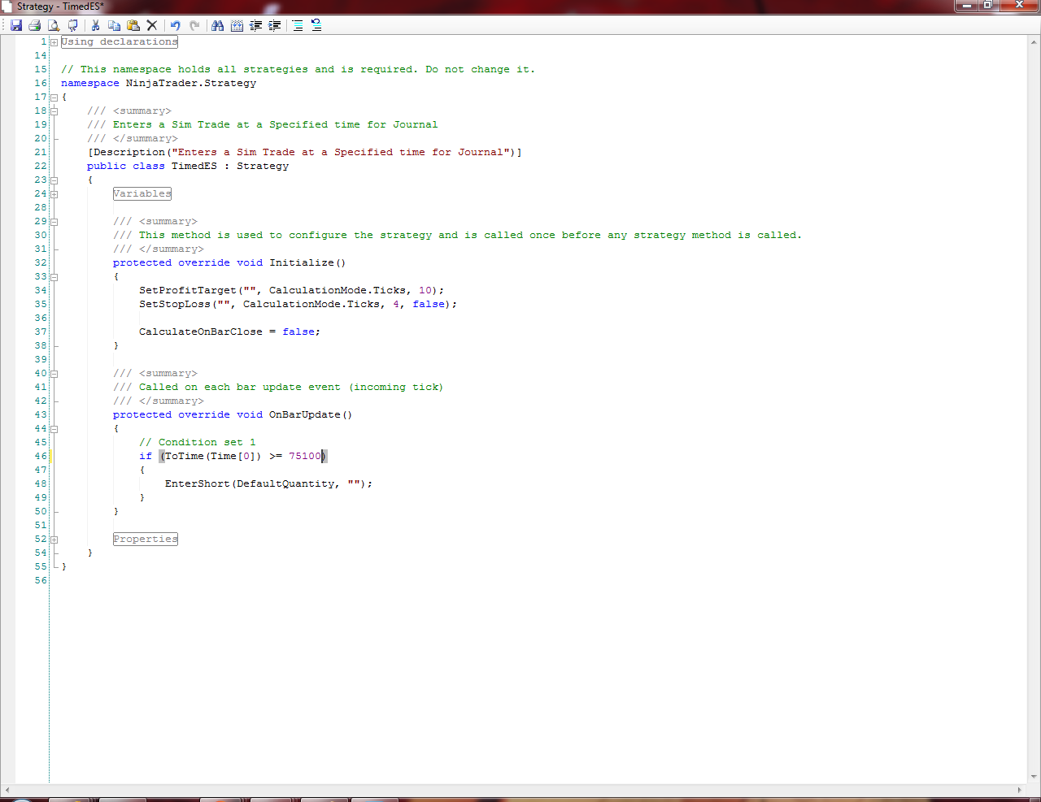1041x802 pixels.
Task: Comment out the selected lines
Action: pyautogui.click(x=298, y=25)
